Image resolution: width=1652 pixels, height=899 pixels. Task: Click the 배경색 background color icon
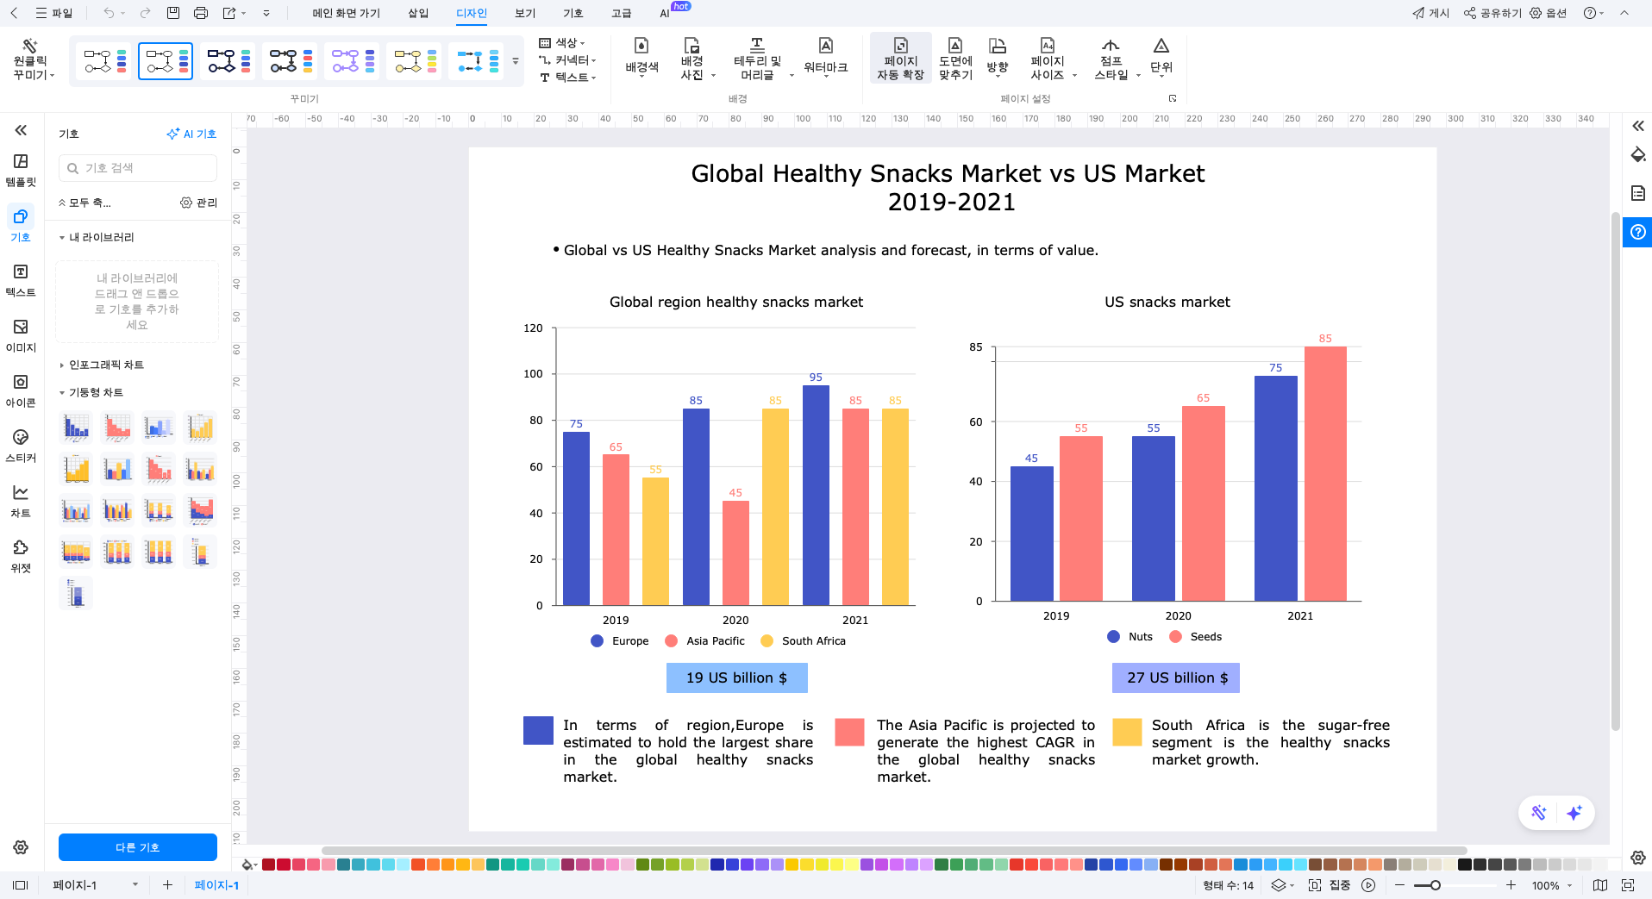(x=641, y=57)
